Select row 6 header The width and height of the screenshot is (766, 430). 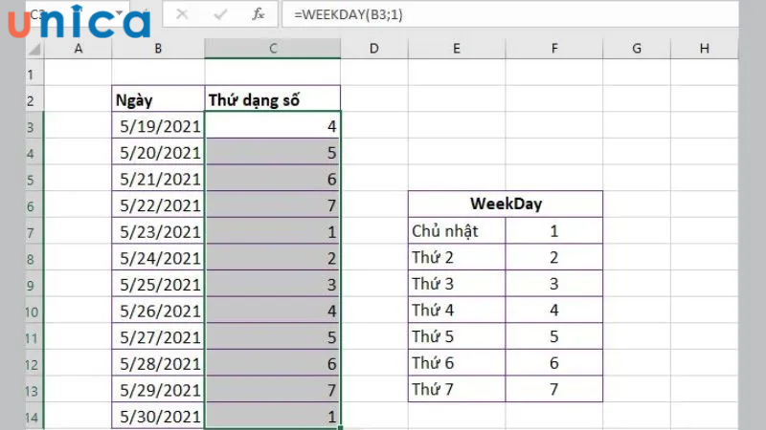click(x=30, y=204)
